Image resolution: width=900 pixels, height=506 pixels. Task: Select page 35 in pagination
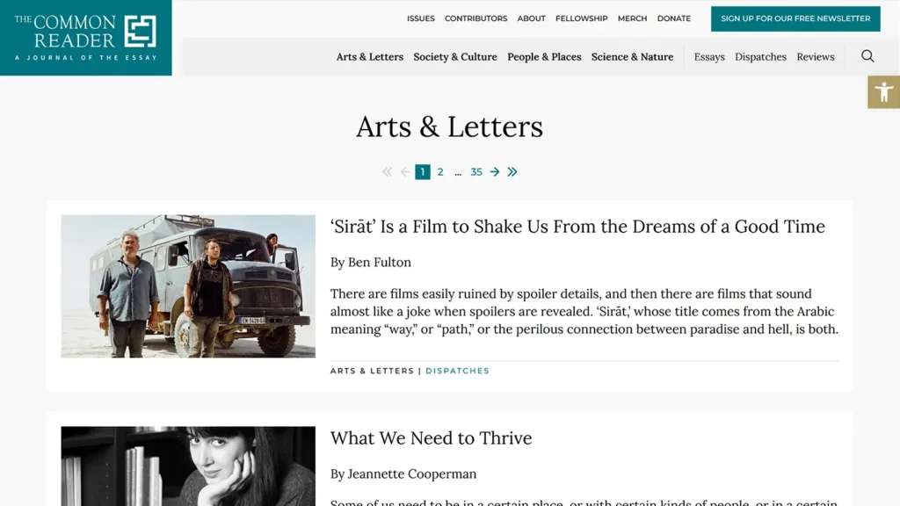pos(476,171)
